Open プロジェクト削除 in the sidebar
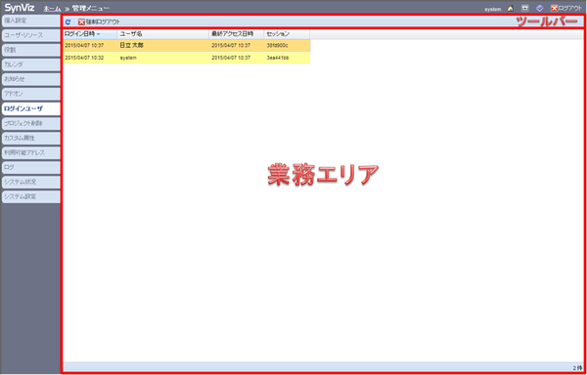This screenshot has height=375, width=587. click(30, 123)
